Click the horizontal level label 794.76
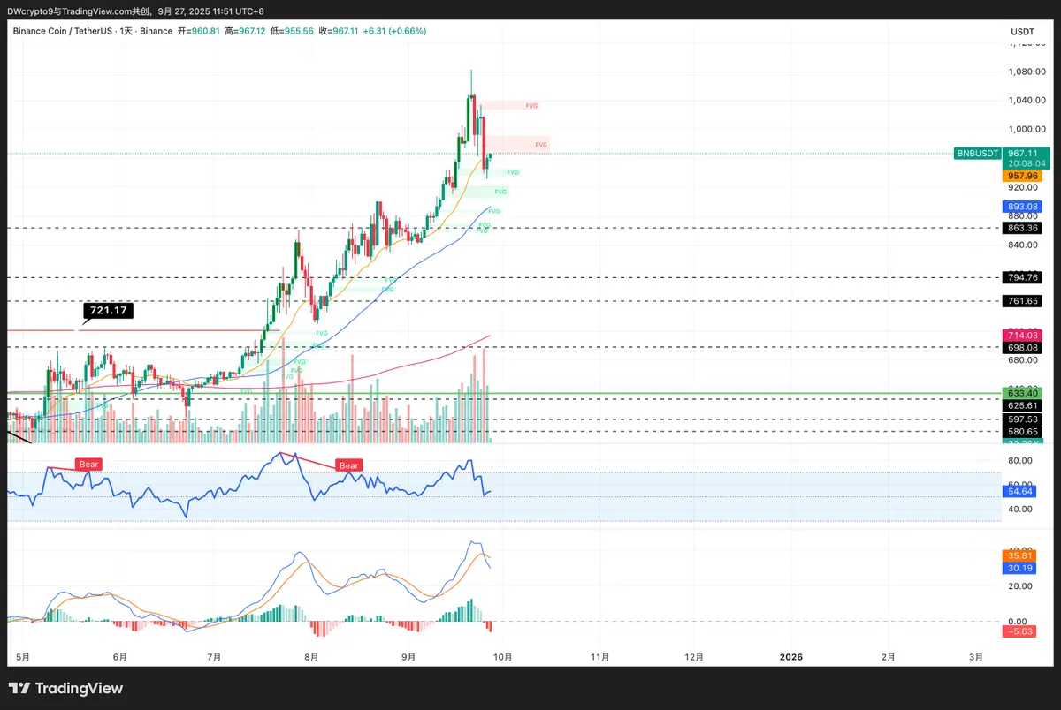 click(1022, 277)
